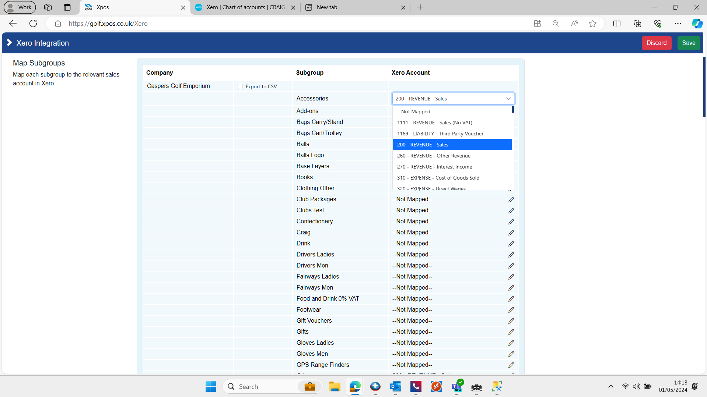The image size is (707, 397).
Task: Edit mapping pencil for Club Packages
Action: click(511, 199)
